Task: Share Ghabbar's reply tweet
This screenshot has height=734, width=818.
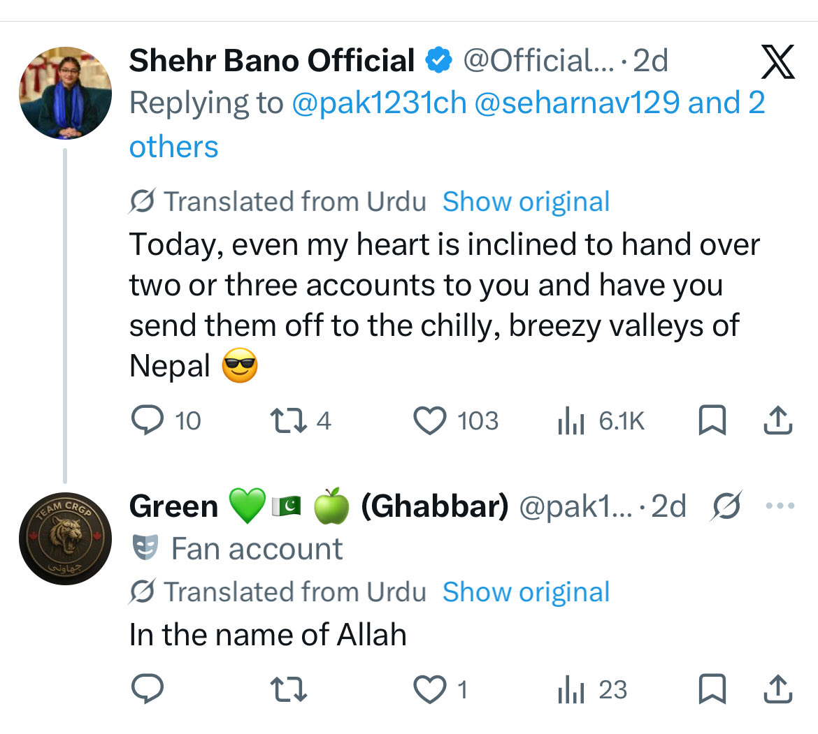Action: 776,690
